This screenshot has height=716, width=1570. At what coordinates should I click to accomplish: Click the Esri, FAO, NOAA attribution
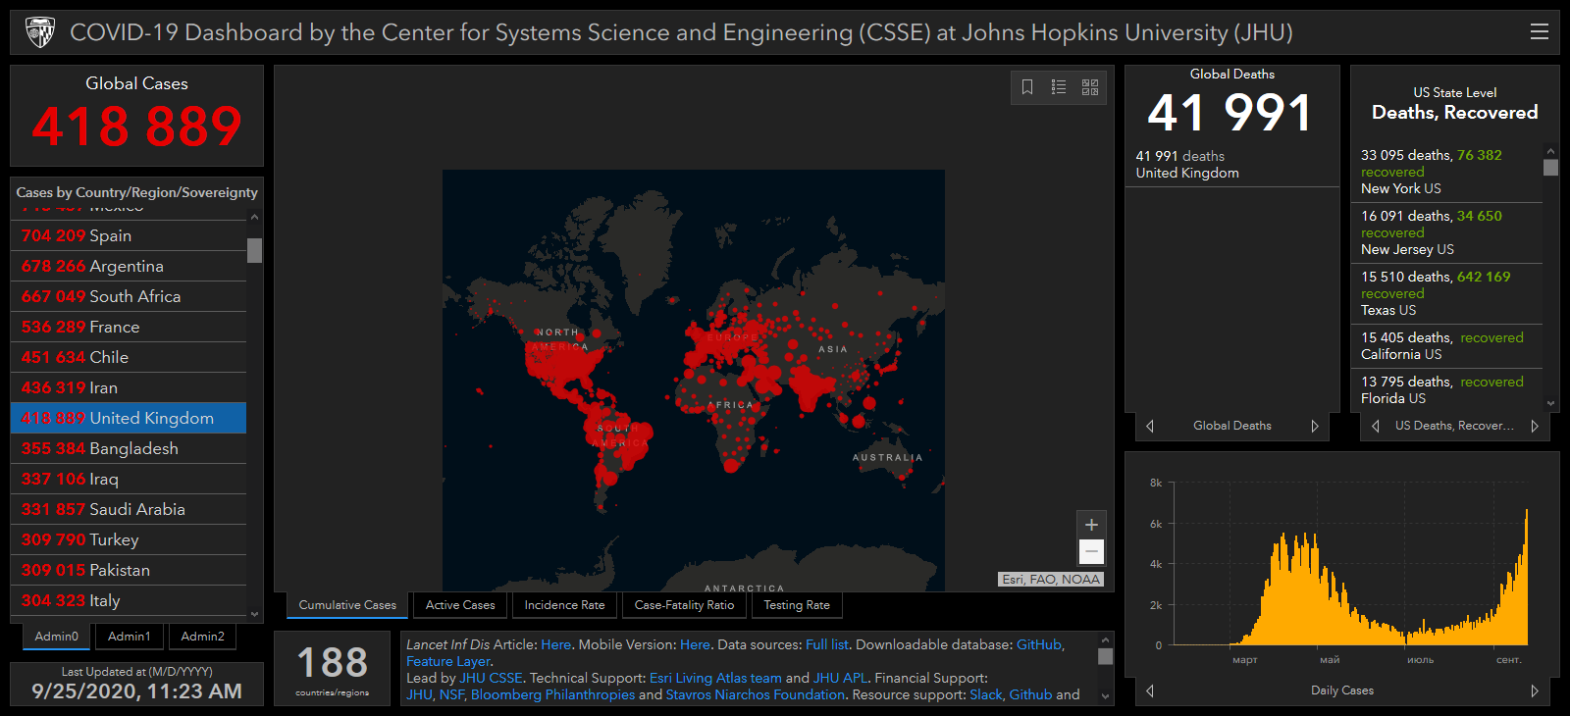(1051, 580)
